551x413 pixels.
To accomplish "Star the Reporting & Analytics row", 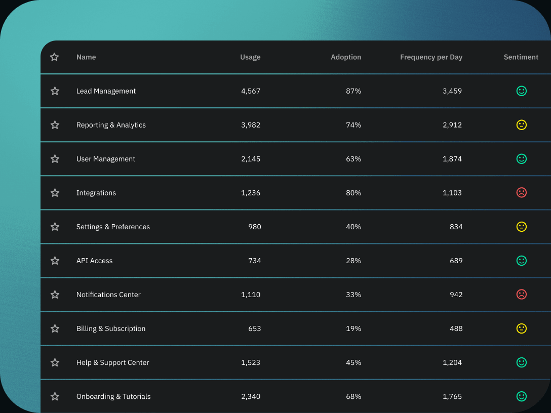I will [55, 125].
